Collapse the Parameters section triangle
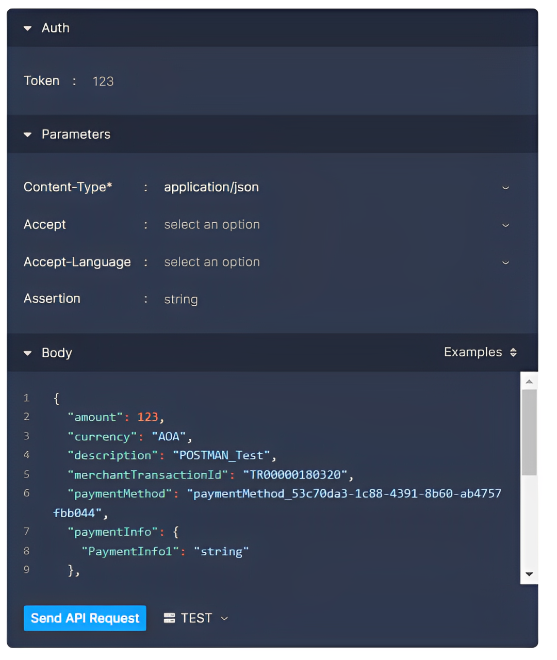Image resolution: width=557 pixels, height=660 pixels. 28,135
